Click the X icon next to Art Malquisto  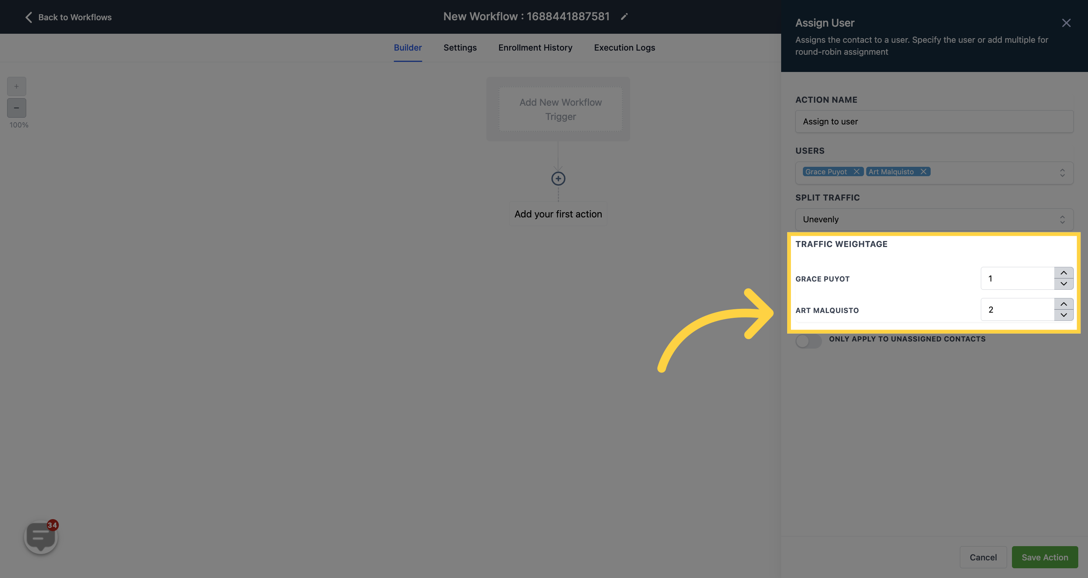(x=923, y=171)
